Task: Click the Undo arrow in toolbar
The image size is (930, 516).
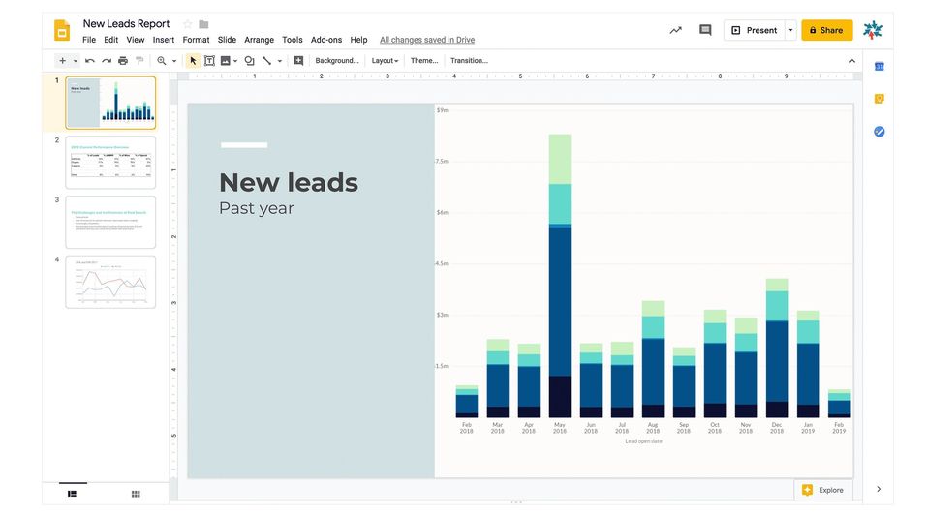Action: [x=90, y=61]
